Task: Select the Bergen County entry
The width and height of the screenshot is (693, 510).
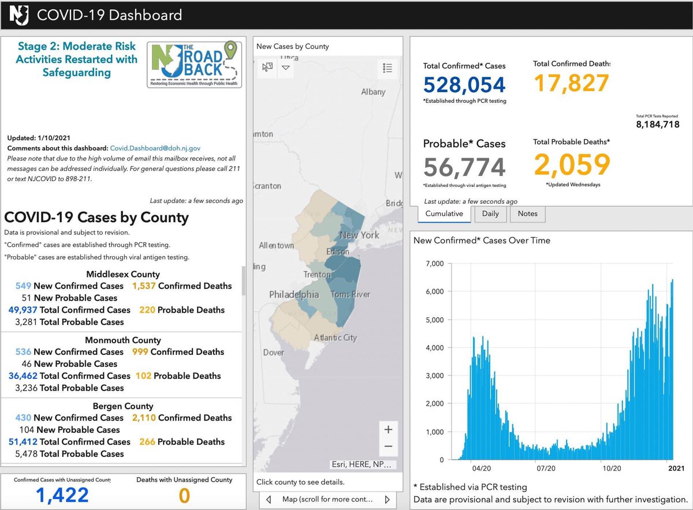Action: pos(122,429)
